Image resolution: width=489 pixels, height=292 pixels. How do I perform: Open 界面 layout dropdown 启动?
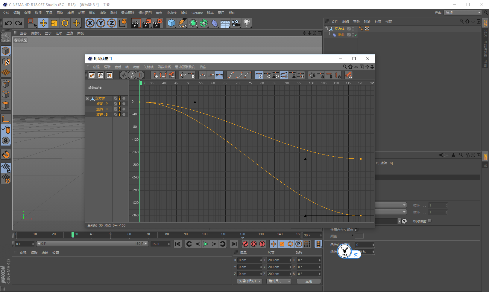pos(463,12)
